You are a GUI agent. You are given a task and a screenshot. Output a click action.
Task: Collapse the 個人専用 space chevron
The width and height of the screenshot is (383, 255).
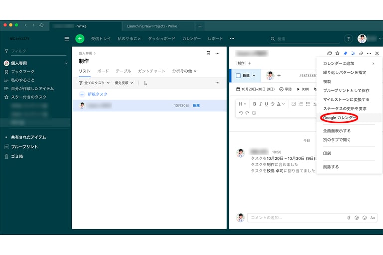click(66, 63)
